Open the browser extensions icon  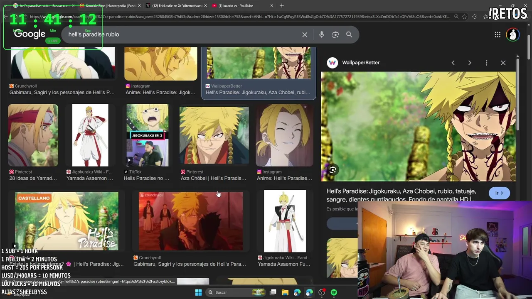tap(474, 17)
